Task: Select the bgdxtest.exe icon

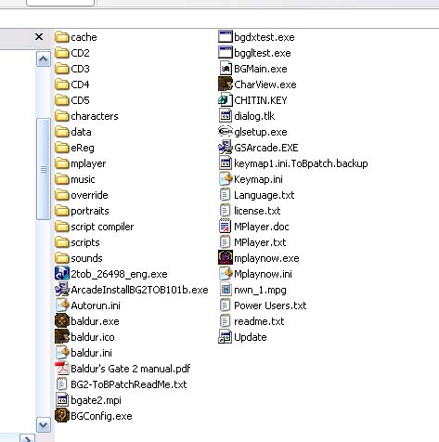Action: pyautogui.click(x=226, y=37)
